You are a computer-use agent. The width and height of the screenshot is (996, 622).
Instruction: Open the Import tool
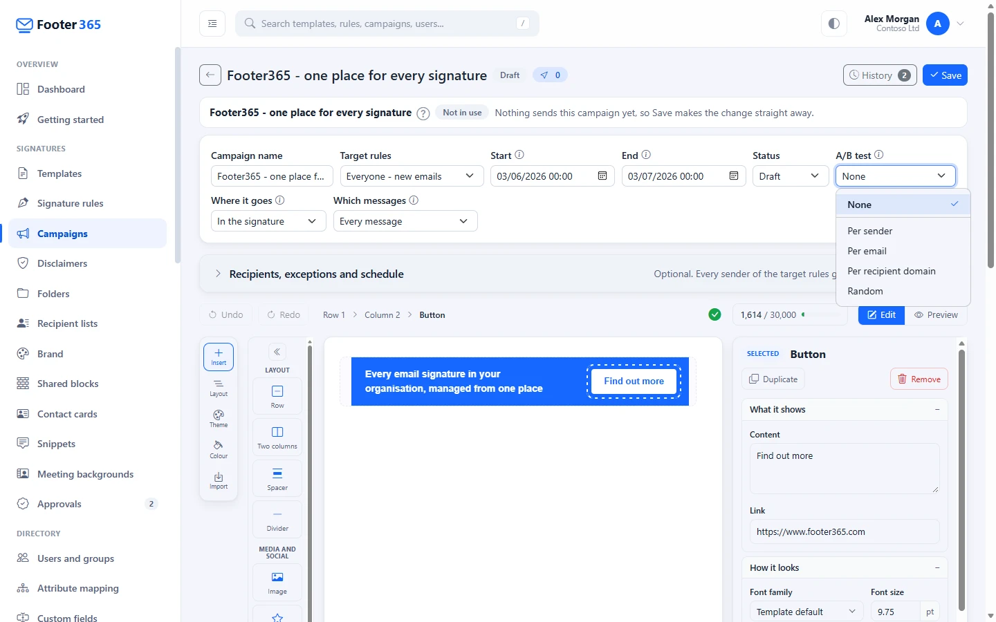click(219, 480)
